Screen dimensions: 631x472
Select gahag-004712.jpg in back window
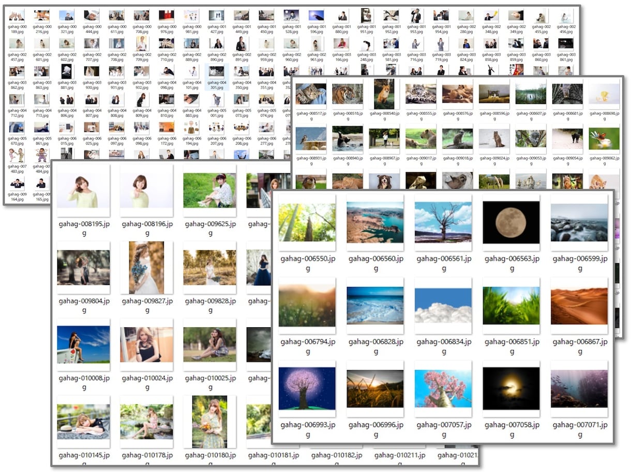17,105
